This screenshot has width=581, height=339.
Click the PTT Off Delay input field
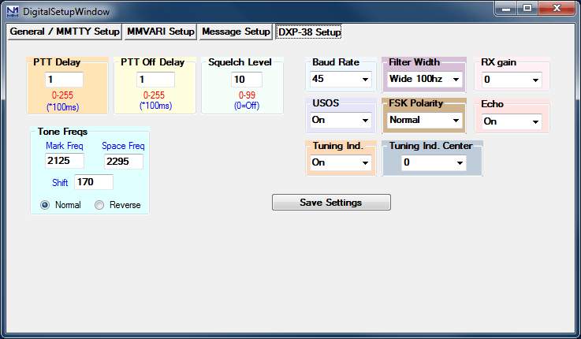click(155, 80)
